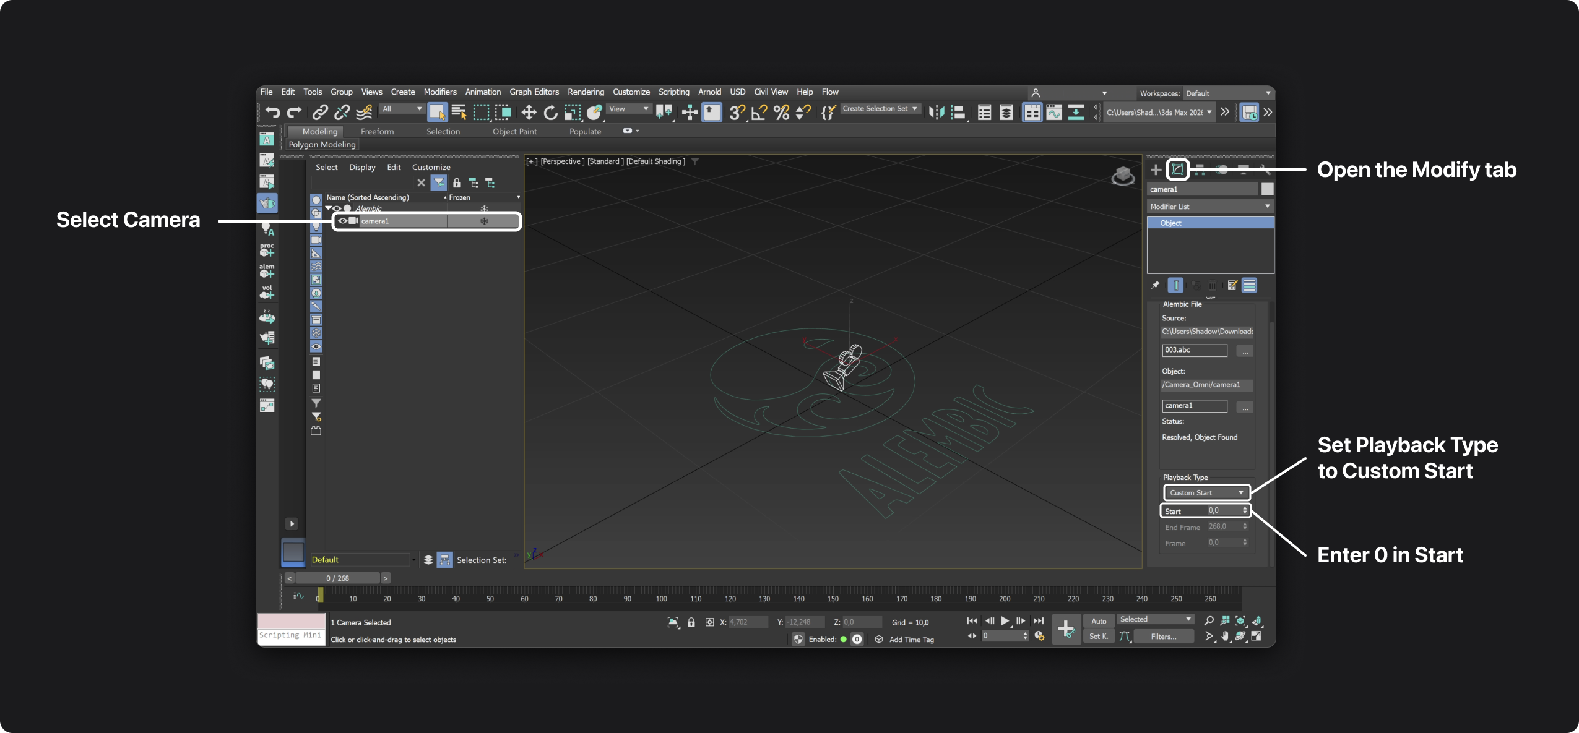Collapse the Alembic tree node
This screenshot has height=733, width=1579.
pyautogui.click(x=329, y=208)
